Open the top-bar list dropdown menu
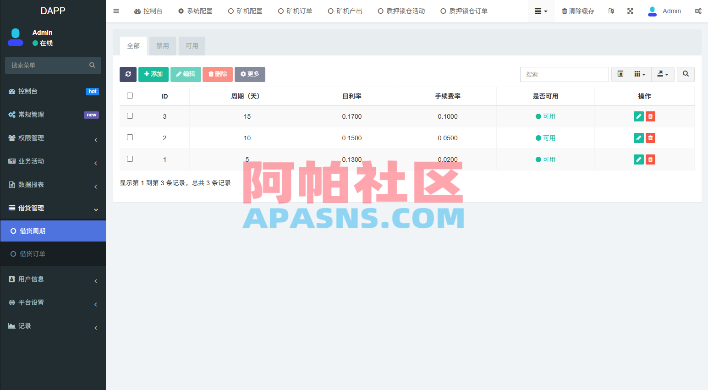This screenshot has height=390, width=708. coord(541,11)
